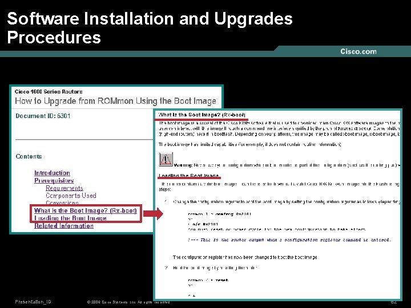Click the blue italic router output comment
Image resolution: width=411 pixels, height=308 pixels.
[289, 240]
